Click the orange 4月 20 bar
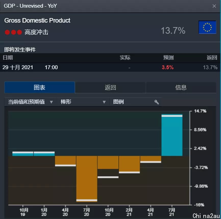Viewport: 221px width, 219px height. click(65, 161)
